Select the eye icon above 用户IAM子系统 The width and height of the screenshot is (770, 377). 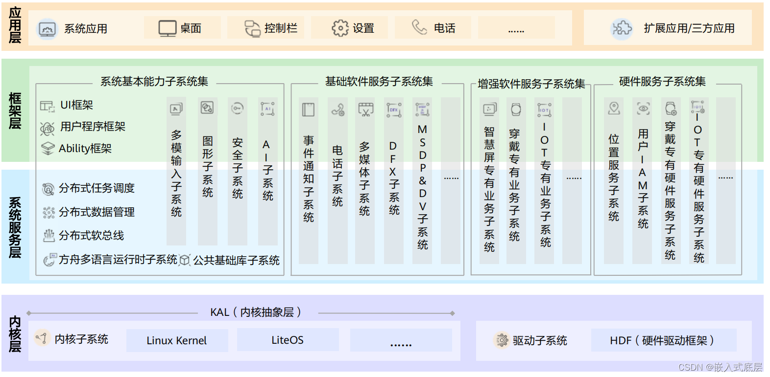click(x=643, y=108)
